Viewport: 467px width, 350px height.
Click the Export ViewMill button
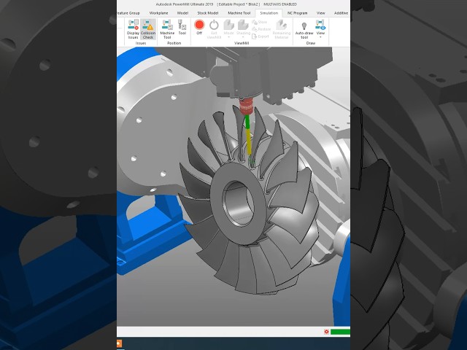pos(260,36)
